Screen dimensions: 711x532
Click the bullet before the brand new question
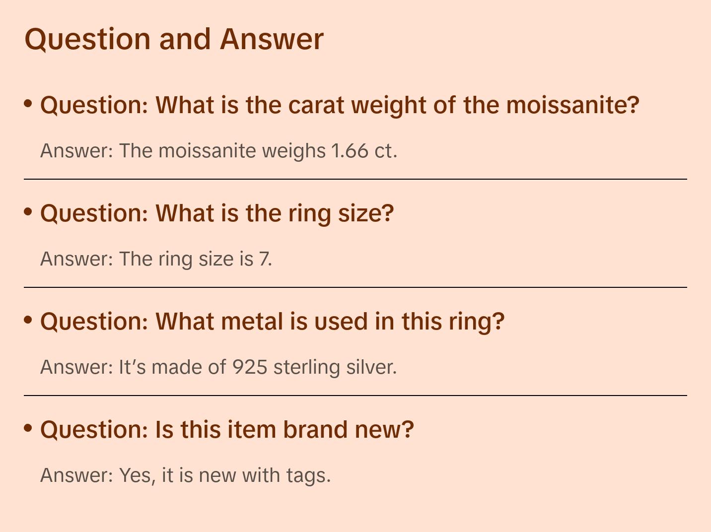(28, 428)
